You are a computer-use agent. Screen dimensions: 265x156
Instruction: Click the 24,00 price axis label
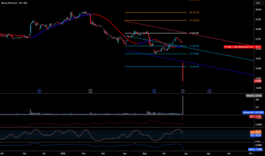tap(258, 29)
